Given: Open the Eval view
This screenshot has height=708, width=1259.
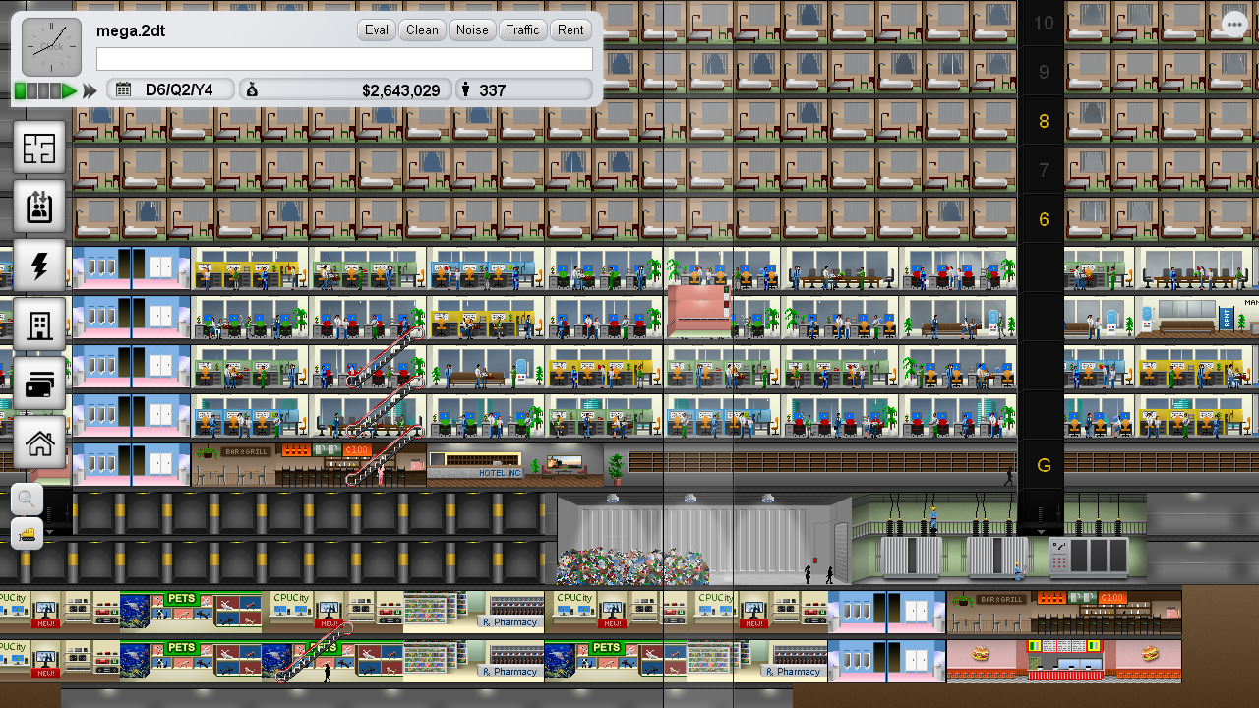Looking at the screenshot, I should [x=376, y=30].
